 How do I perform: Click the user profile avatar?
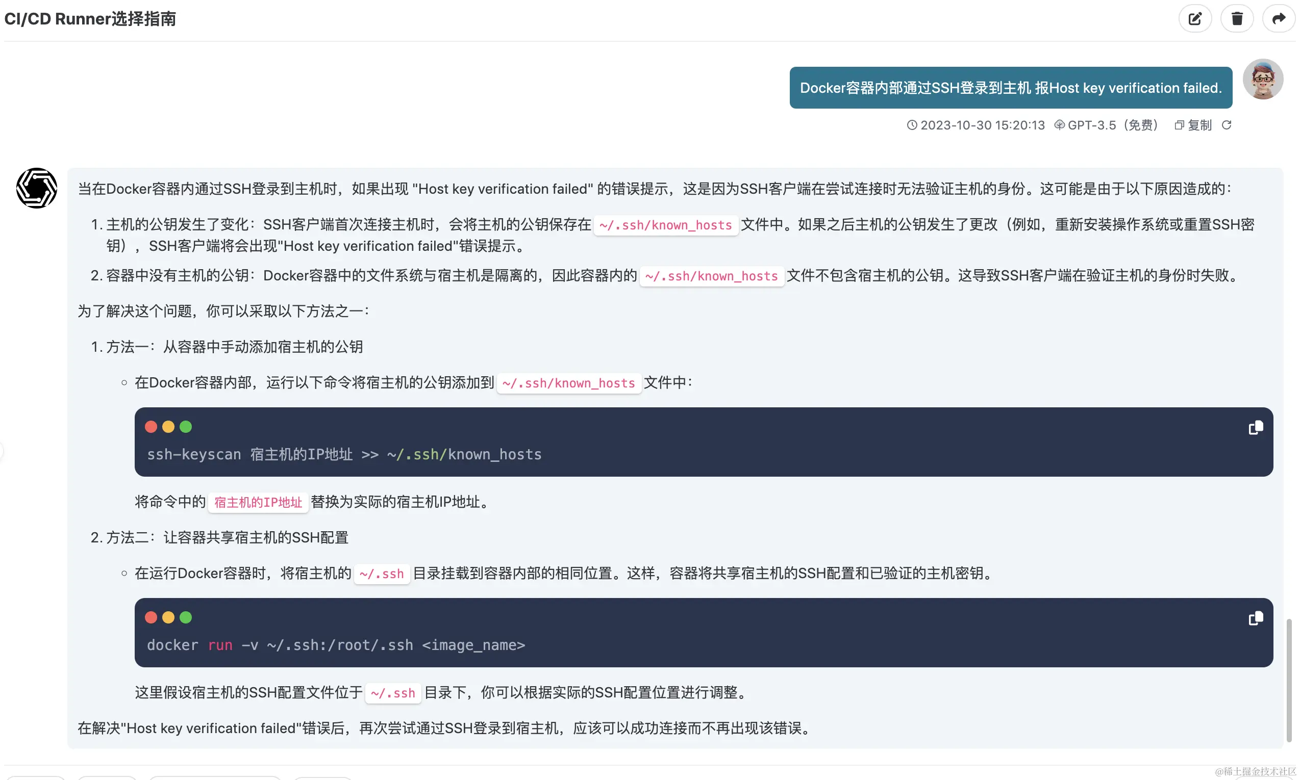(x=1263, y=79)
